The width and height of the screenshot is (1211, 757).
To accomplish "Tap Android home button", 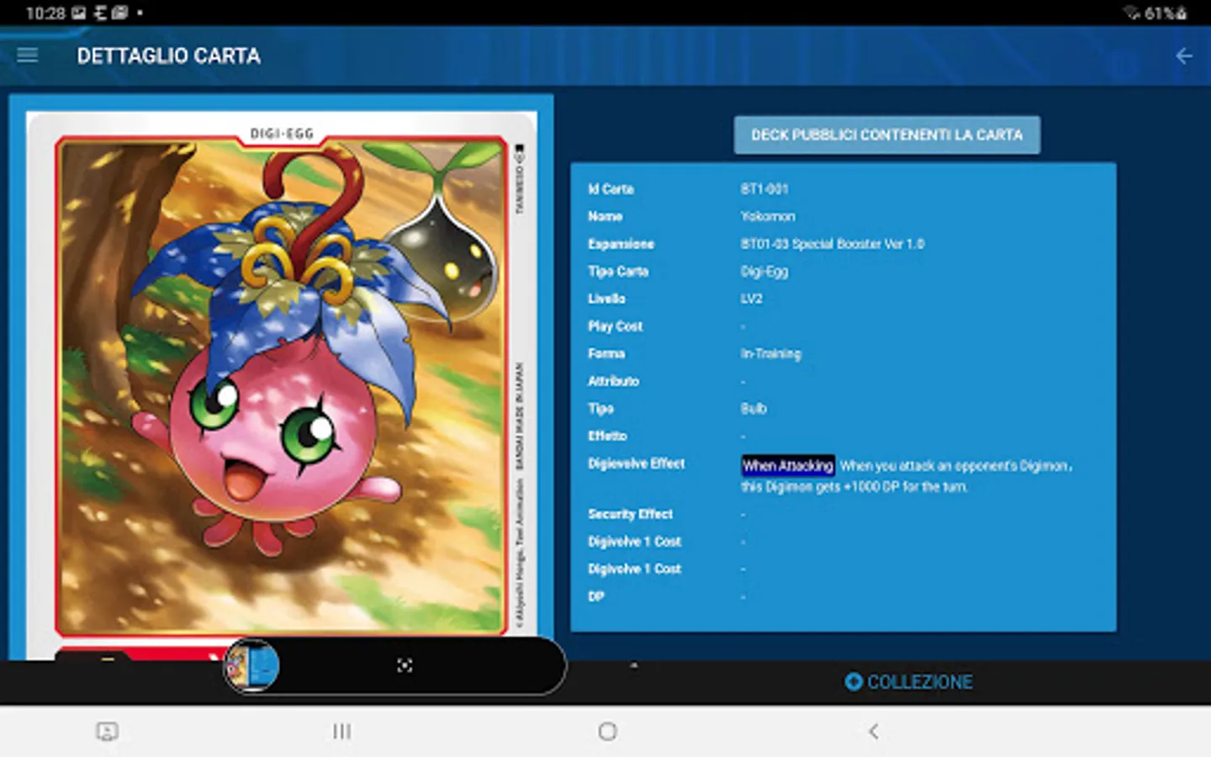I will pyautogui.click(x=607, y=731).
